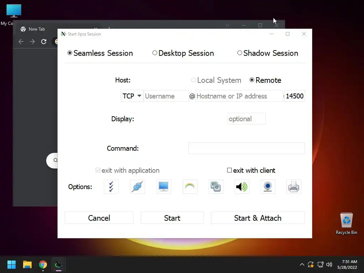Open the display monitor options icon

click(164, 187)
